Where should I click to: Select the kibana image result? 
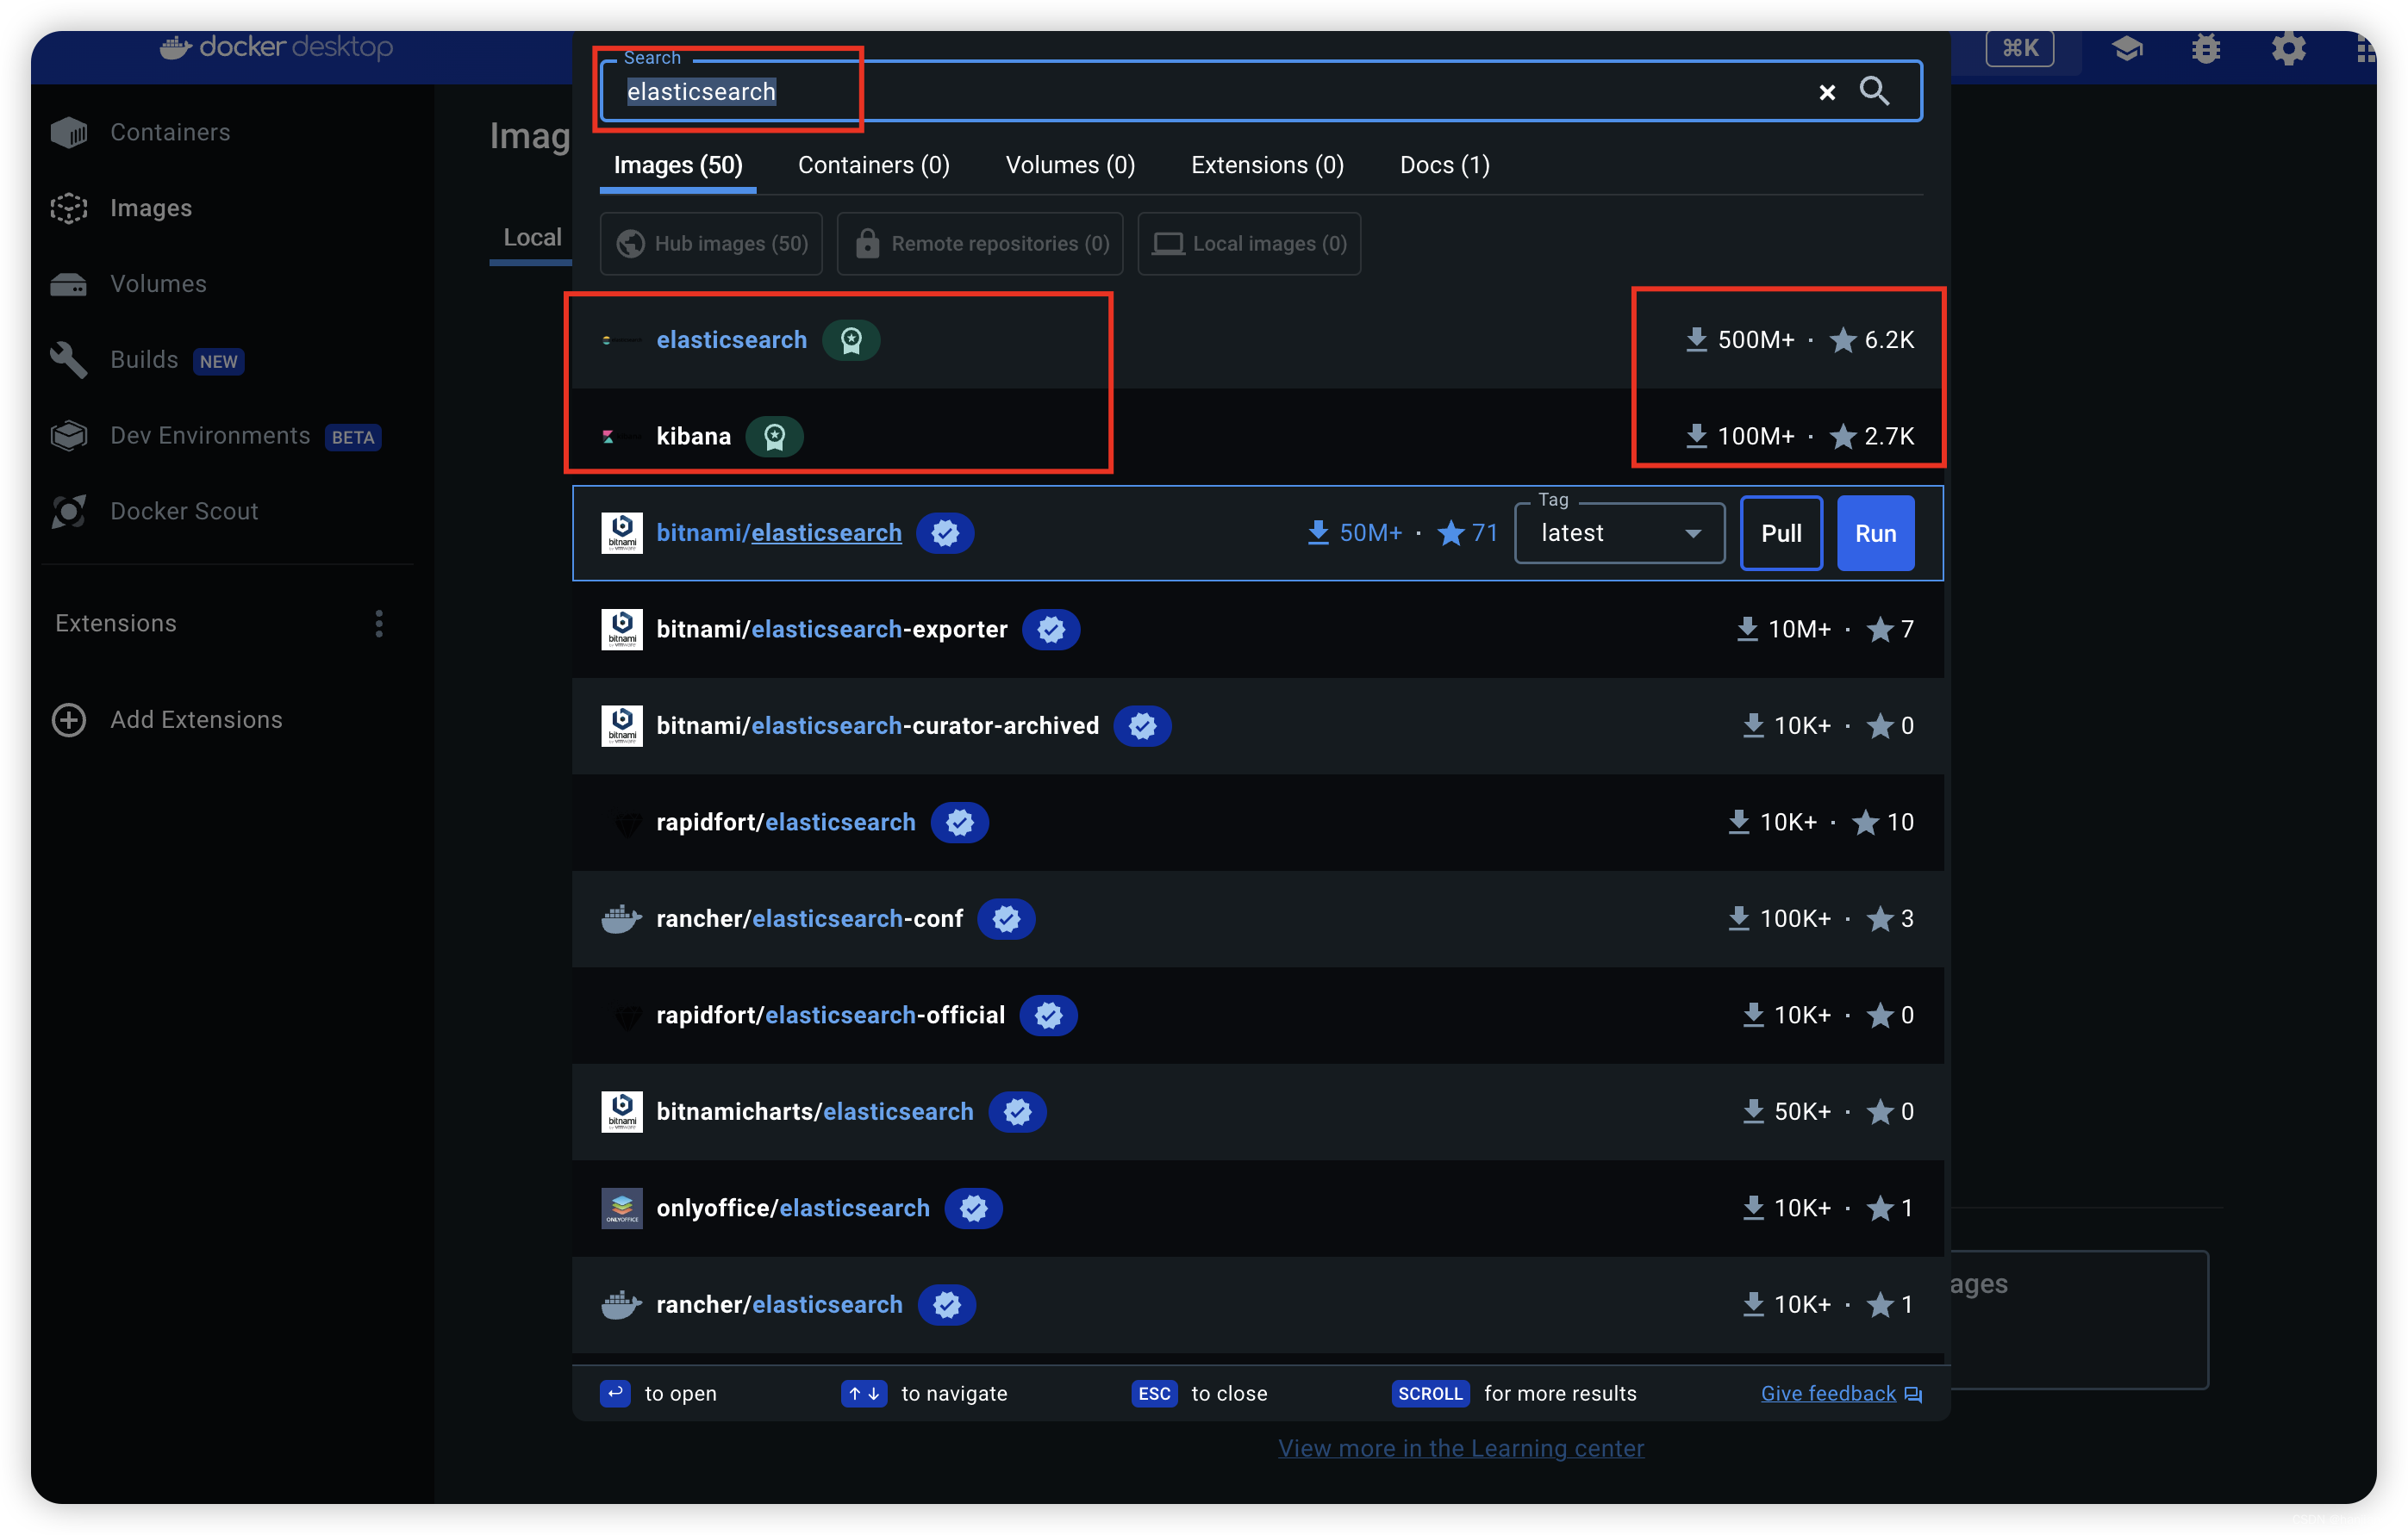point(695,435)
